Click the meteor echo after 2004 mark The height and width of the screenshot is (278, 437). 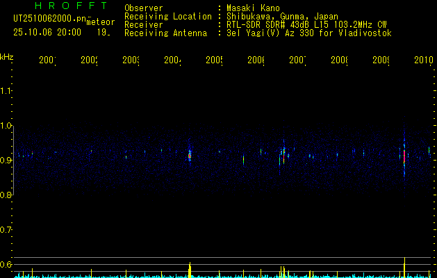click(190, 155)
